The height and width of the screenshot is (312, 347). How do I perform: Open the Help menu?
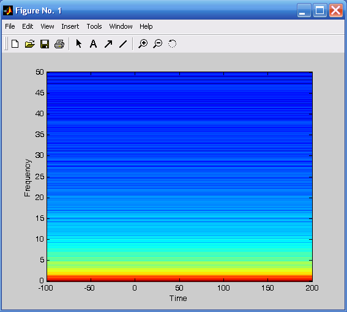[x=146, y=26]
